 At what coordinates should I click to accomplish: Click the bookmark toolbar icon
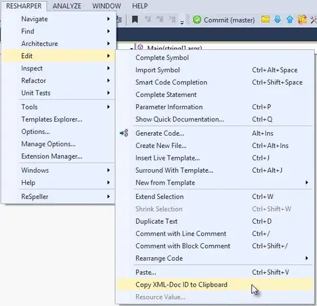[x=135, y=19]
